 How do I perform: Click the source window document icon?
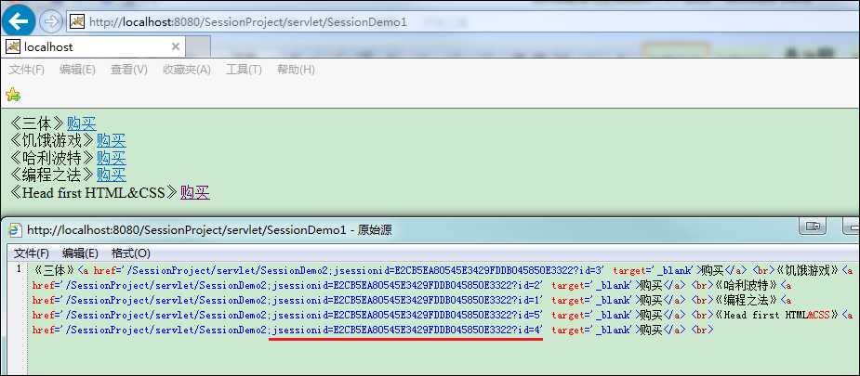pyautogui.click(x=15, y=230)
